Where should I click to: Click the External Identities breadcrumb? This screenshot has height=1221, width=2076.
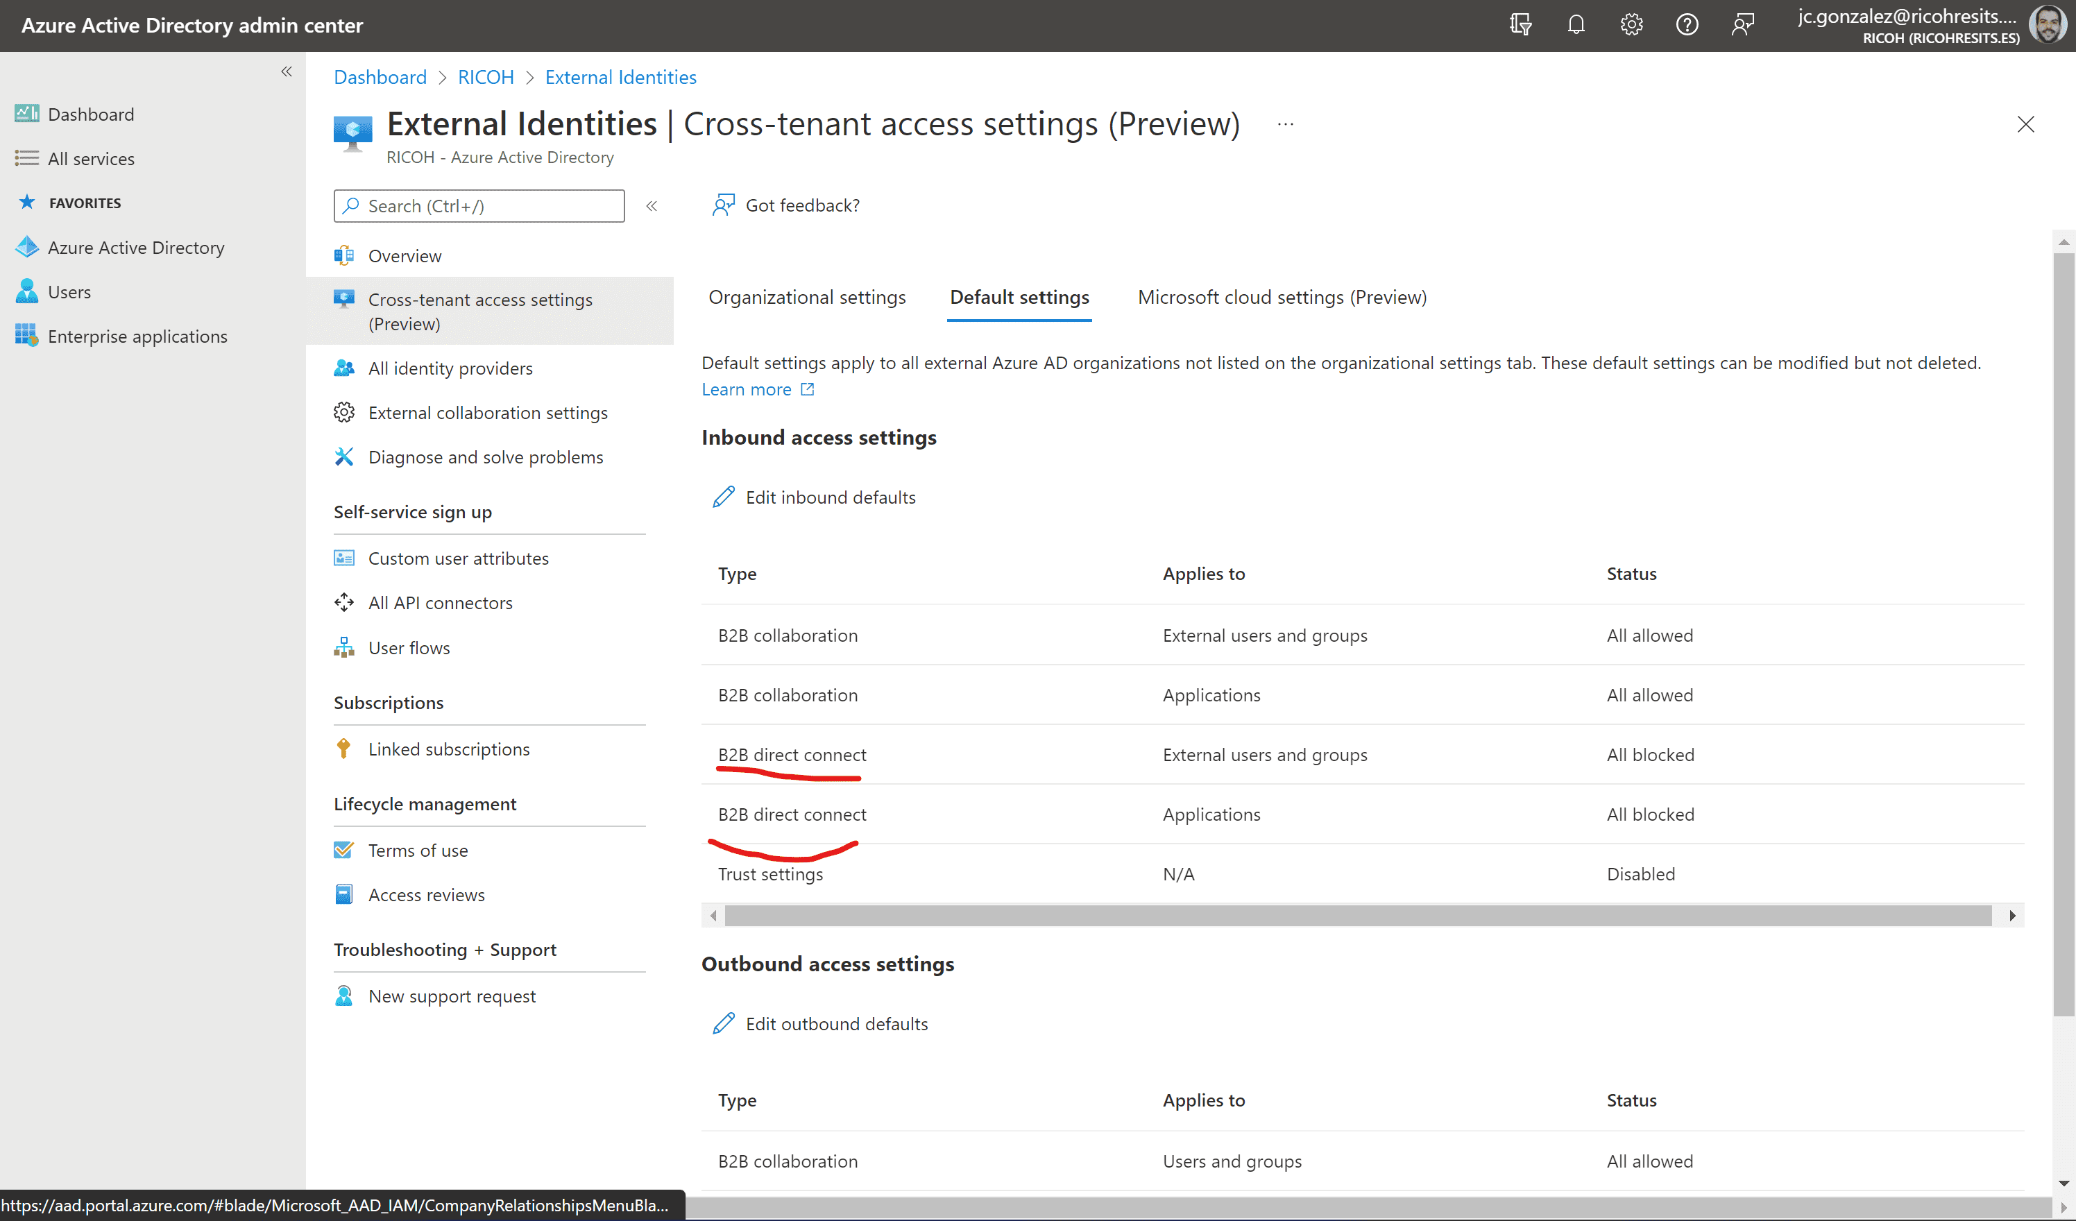coord(620,76)
